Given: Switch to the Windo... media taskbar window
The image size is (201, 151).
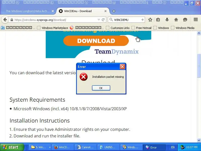Looking at the screenshot, I should point(131,147).
